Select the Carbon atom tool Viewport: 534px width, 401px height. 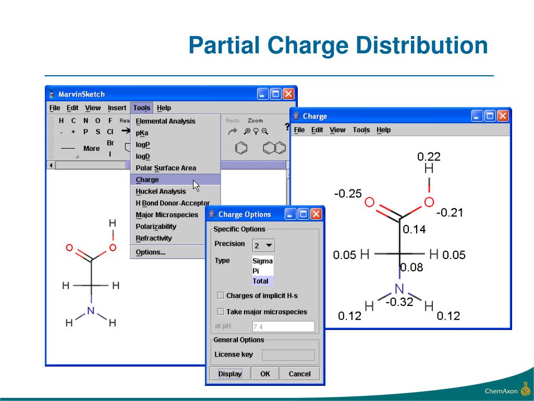pos(74,121)
